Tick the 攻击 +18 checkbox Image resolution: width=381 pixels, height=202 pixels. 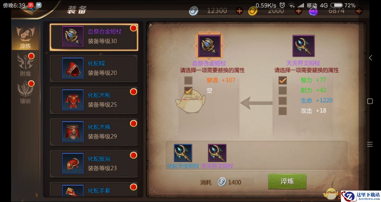click(x=283, y=111)
